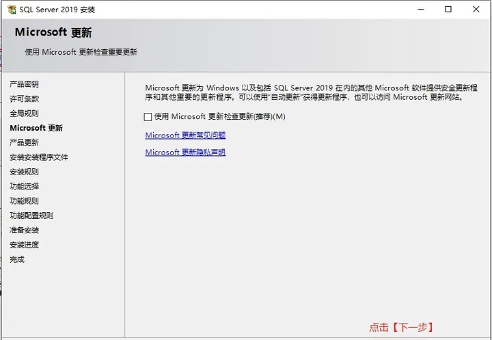Enable 使用 Microsoft 更新检查更新 checkbox
The height and width of the screenshot is (340, 492).
[x=148, y=117]
